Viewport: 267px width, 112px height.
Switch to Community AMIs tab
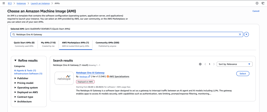pyautogui.click(x=107, y=44)
